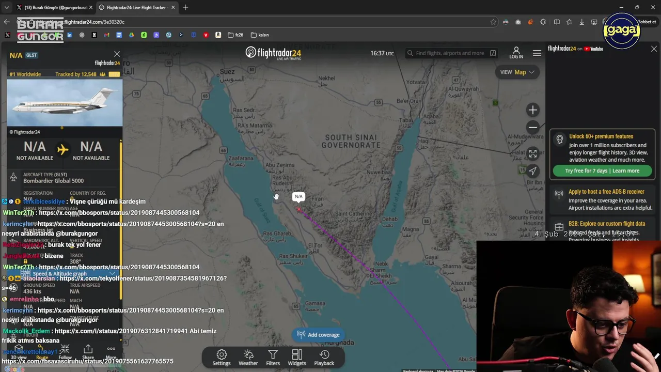
Task: Open the kalsın bookmarks folder
Action: point(260,35)
